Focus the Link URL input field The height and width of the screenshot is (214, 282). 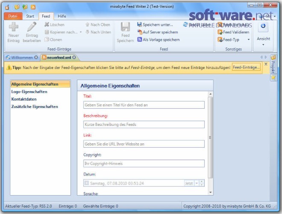[144, 144]
